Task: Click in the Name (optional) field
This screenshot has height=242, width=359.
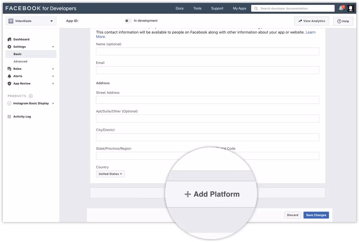Action: coord(207,51)
